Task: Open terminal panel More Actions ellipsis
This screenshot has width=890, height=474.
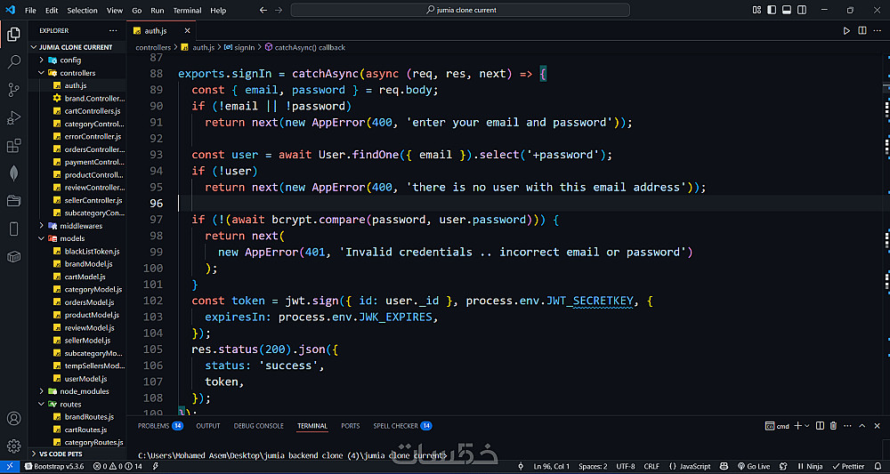Action: point(847,426)
